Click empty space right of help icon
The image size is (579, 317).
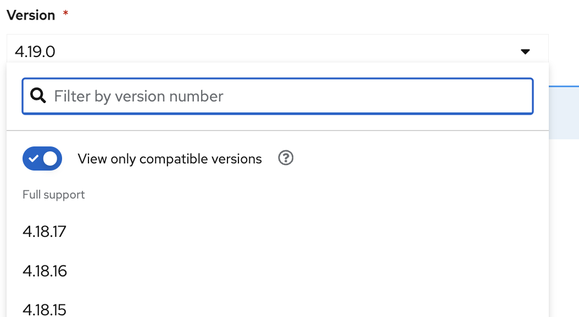[x=417, y=159]
